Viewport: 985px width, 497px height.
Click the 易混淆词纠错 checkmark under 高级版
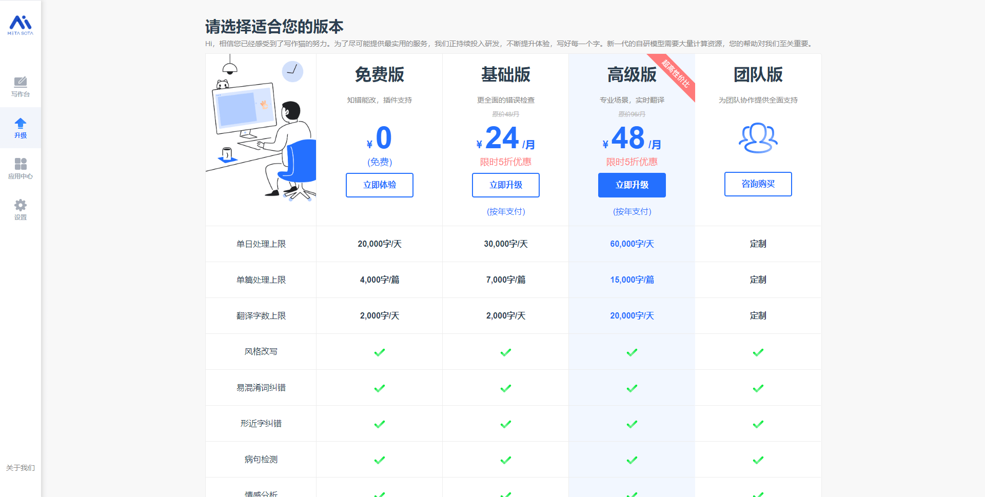(632, 388)
